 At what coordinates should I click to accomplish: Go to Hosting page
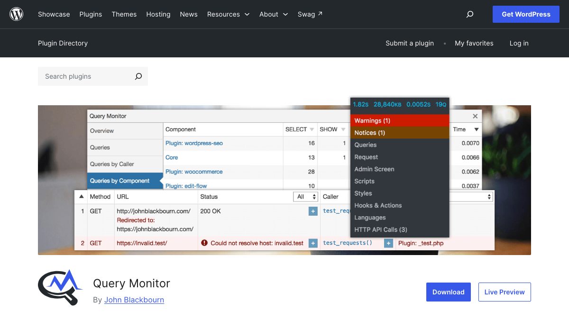coord(158,14)
